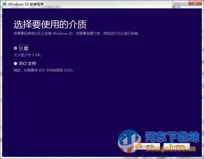This screenshot has height=159, width=204.
Task: Click the window title Windows 10 安装程序
Action: [x=26, y=4]
